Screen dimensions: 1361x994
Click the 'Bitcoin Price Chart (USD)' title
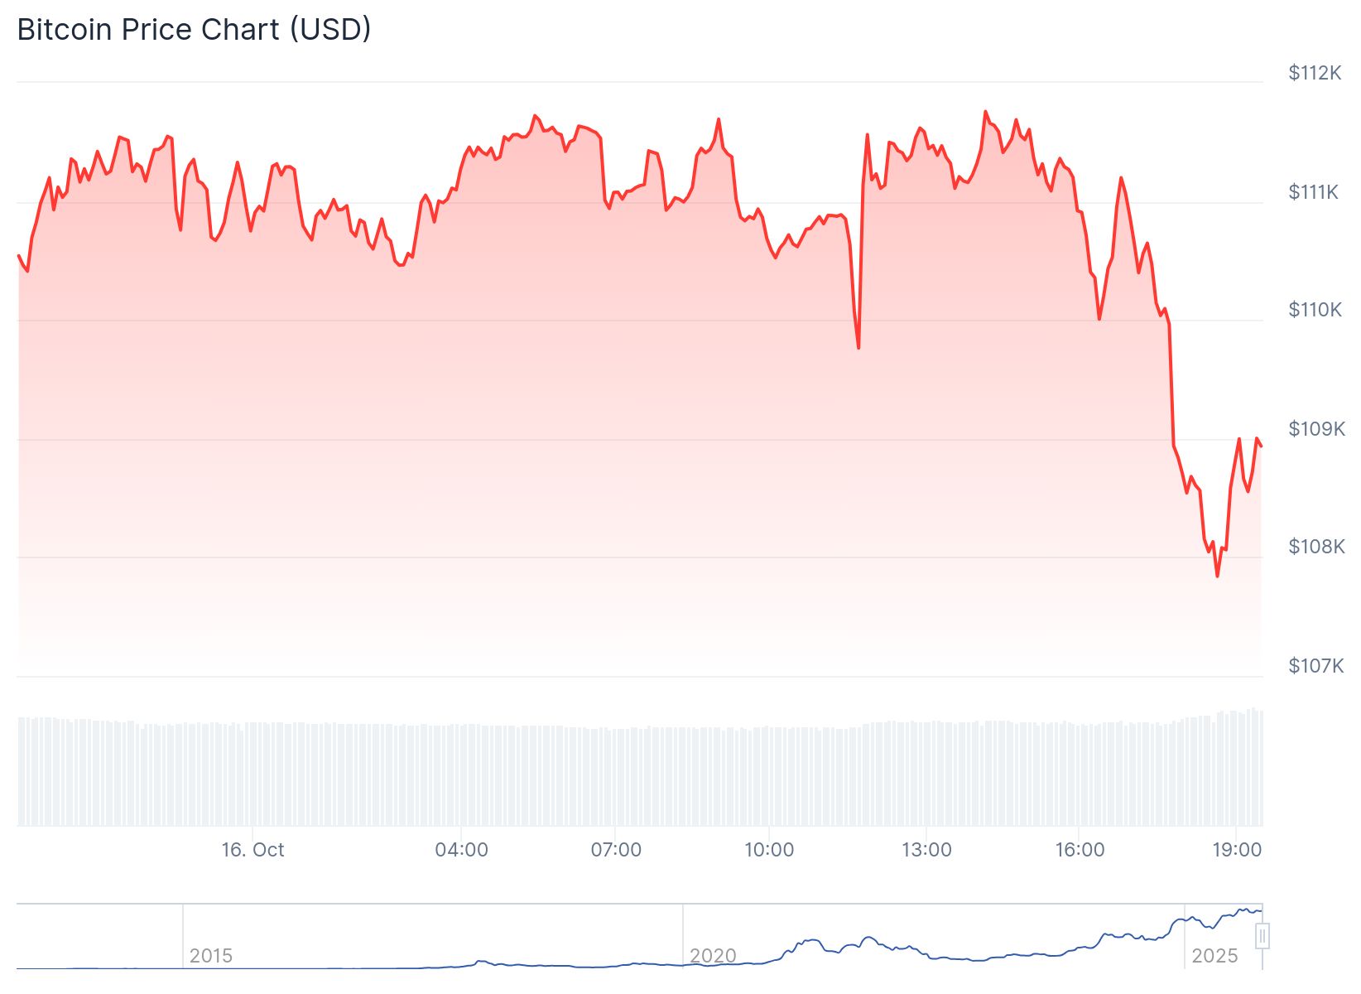[194, 30]
